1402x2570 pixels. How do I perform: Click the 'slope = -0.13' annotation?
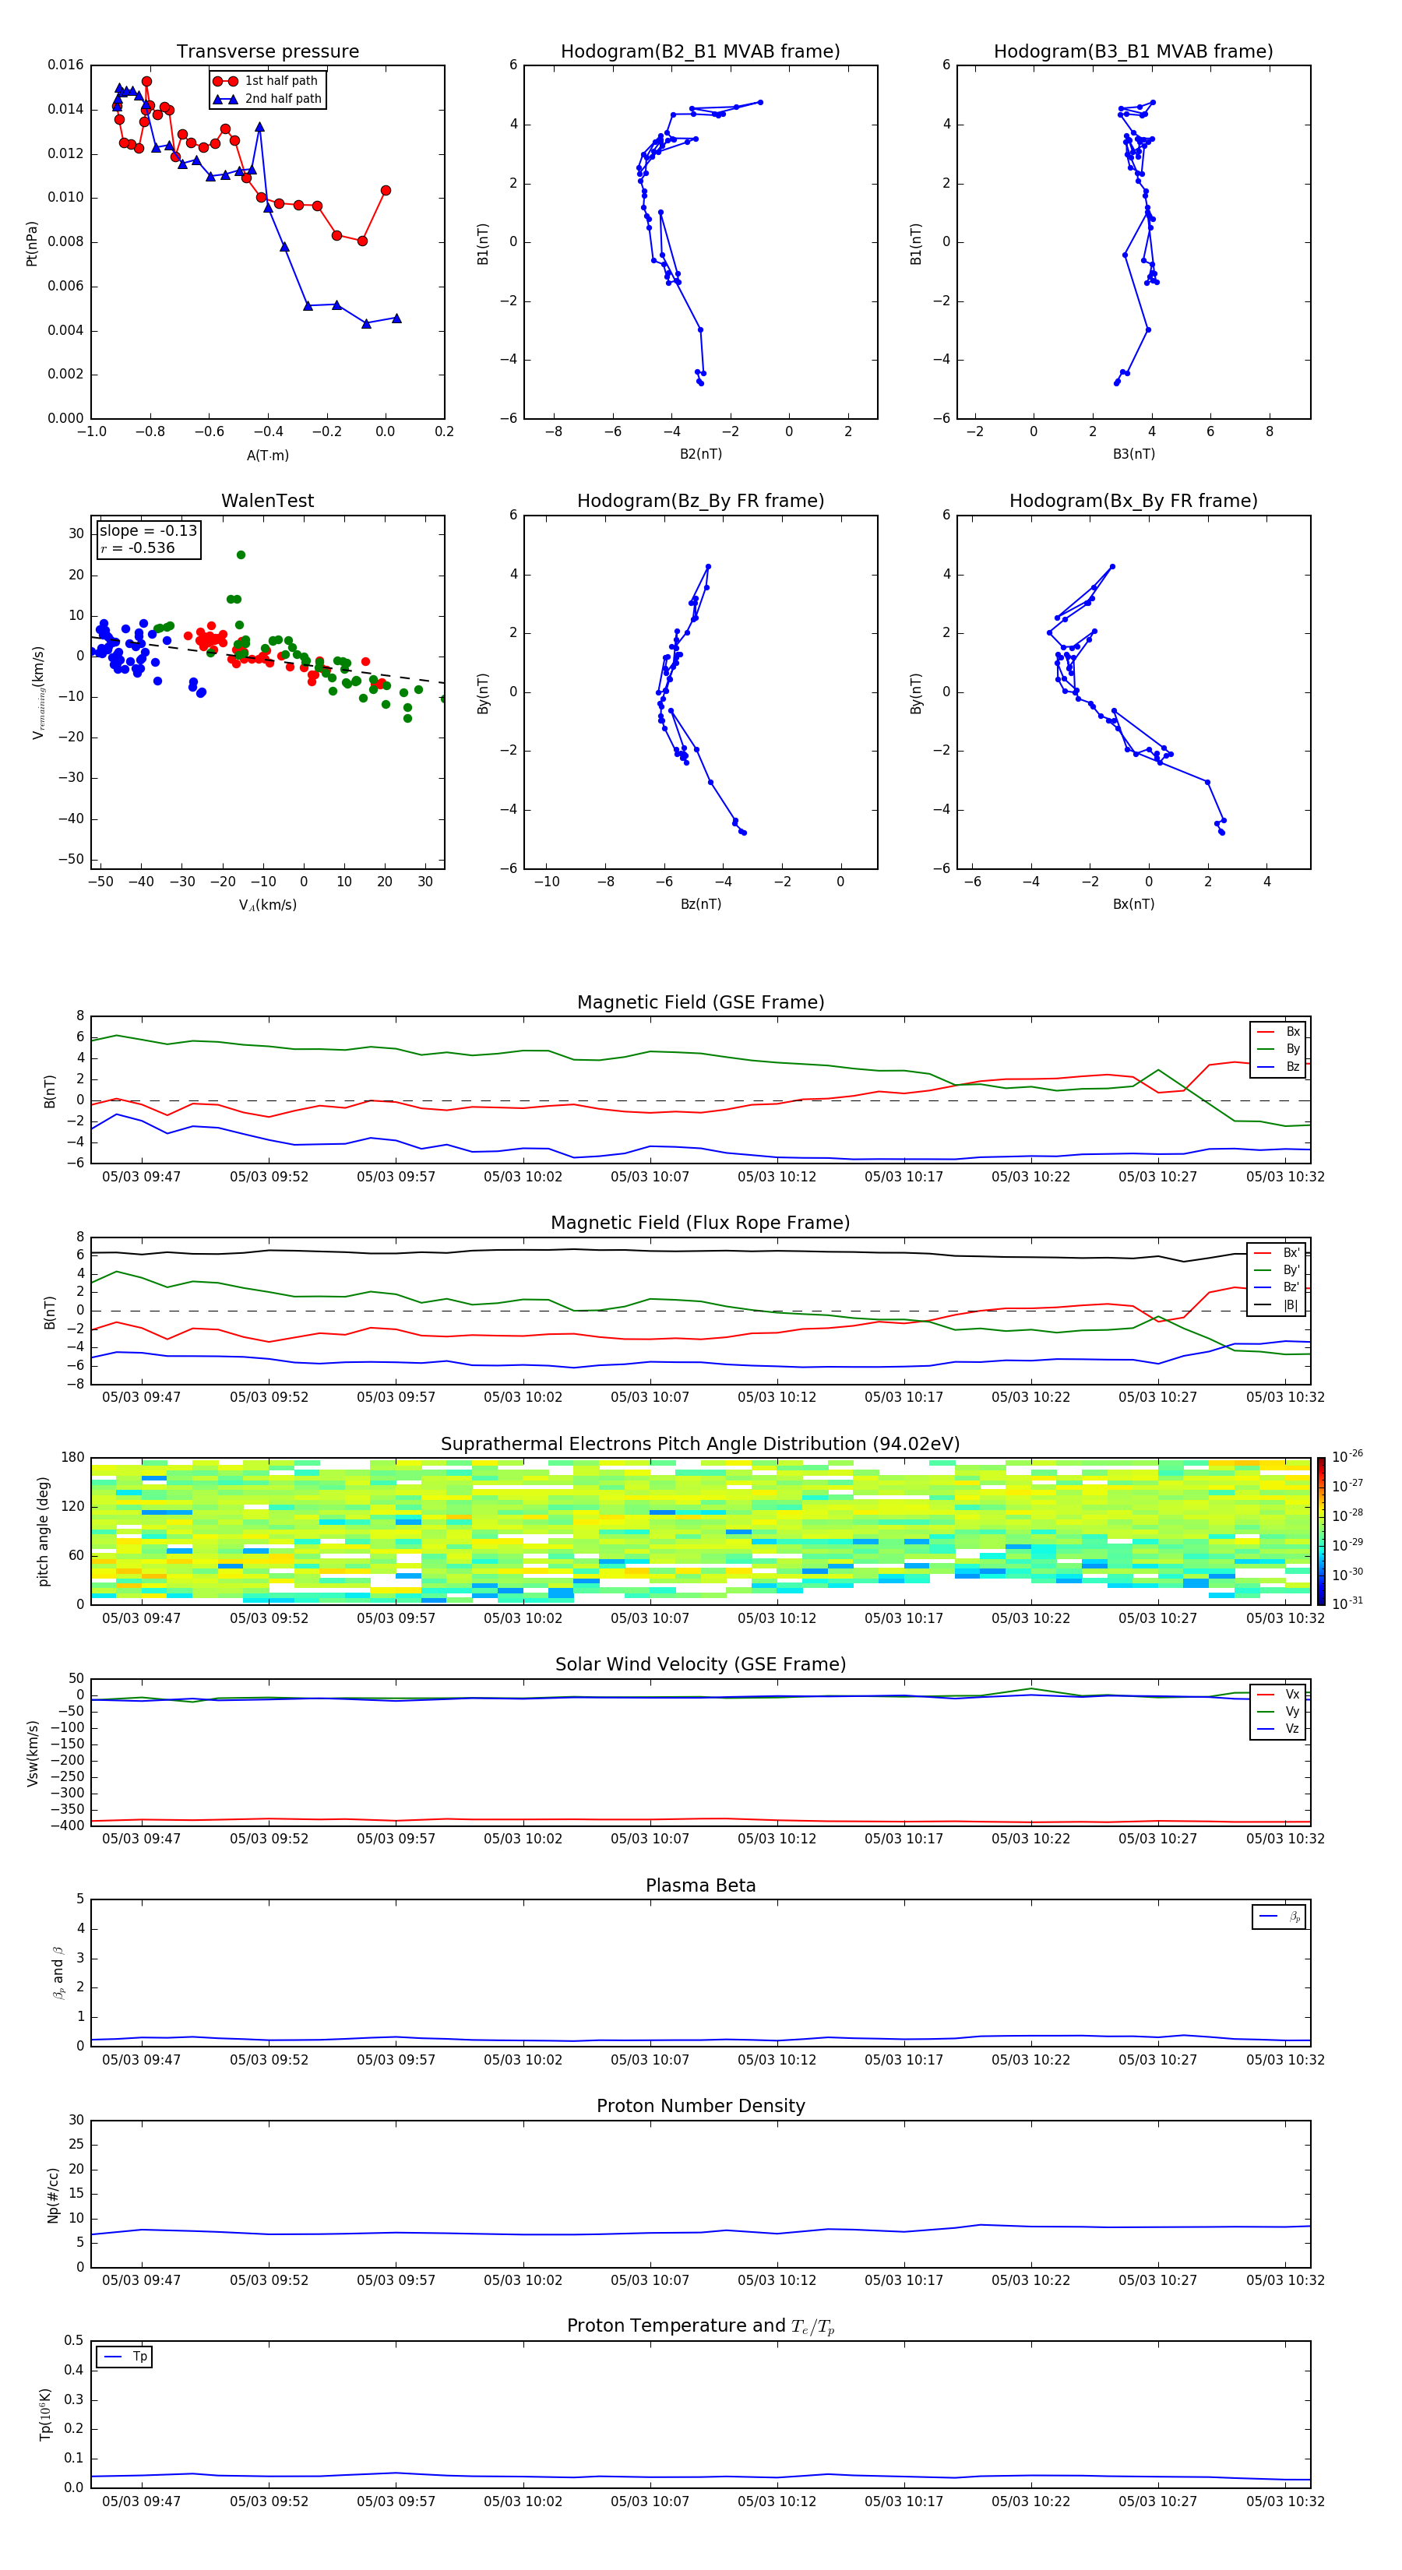(149, 531)
